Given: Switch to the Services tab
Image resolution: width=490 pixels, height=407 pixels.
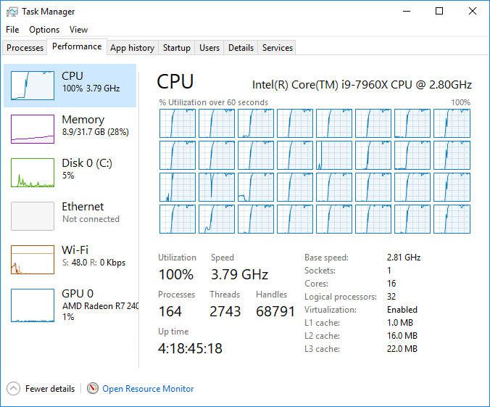Looking at the screenshot, I should click(277, 48).
